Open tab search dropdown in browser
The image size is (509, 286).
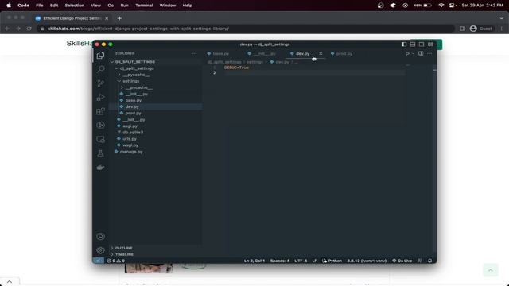[502, 18]
